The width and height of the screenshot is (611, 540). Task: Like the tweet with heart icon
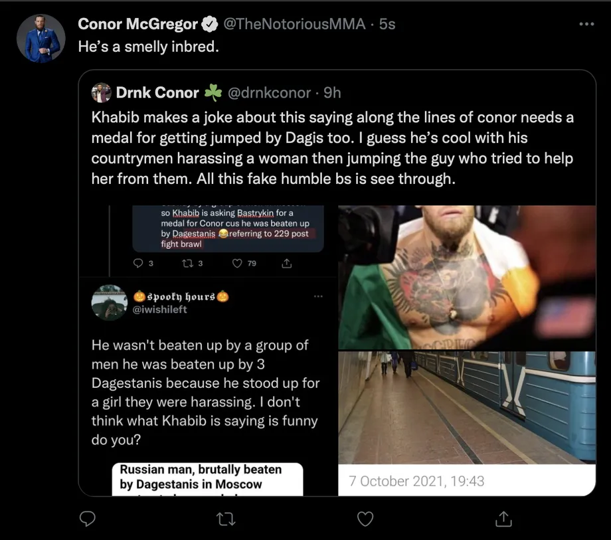pyautogui.click(x=365, y=518)
